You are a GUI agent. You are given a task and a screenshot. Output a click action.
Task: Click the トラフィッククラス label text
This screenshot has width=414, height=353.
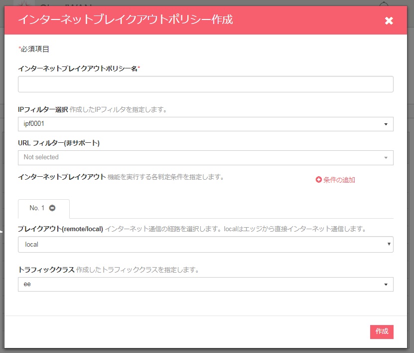pos(46,270)
